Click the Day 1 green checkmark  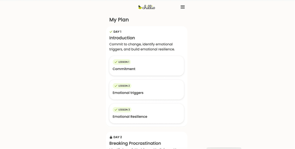[111, 32]
